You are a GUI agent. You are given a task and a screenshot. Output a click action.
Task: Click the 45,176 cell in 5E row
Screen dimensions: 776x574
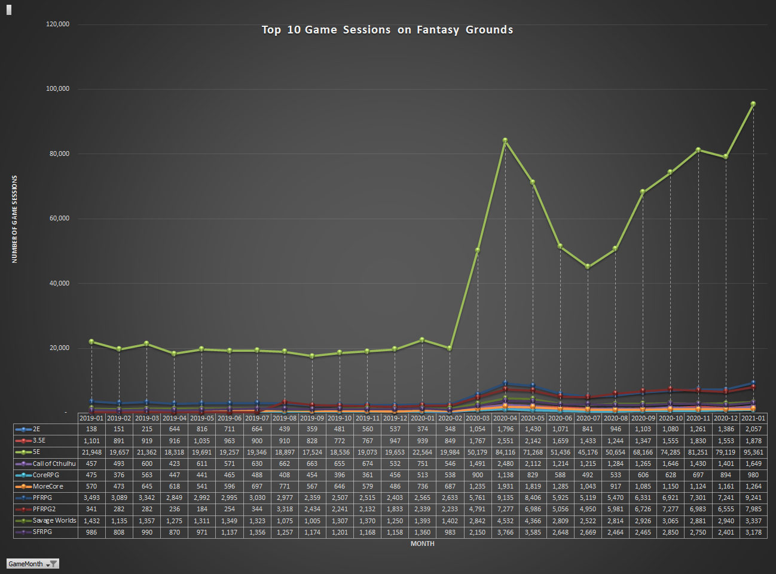point(588,452)
